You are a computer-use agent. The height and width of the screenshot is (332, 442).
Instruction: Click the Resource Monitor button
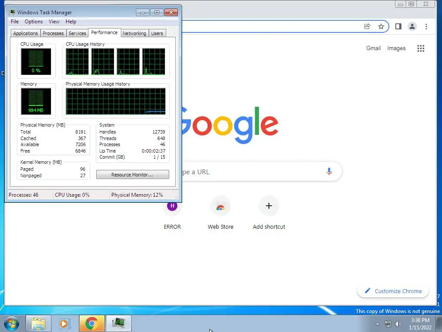[133, 175]
